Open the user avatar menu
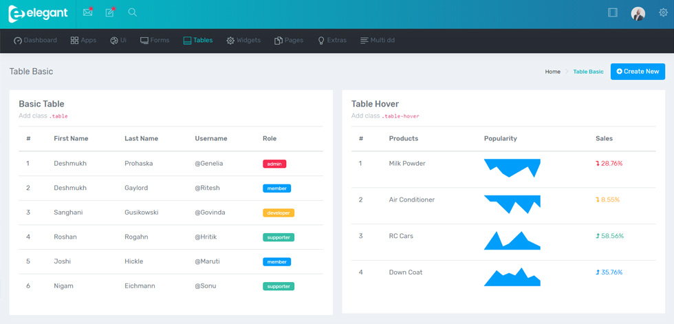The height and width of the screenshot is (324, 674). tap(638, 13)
